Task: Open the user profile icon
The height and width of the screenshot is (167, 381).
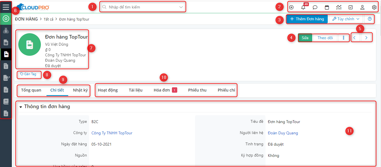Action: click(x=362, y=7)
